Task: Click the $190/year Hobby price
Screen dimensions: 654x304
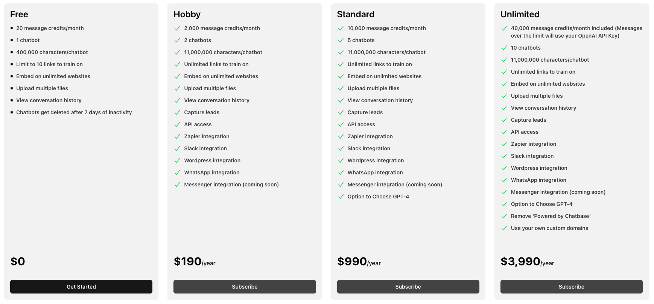Action: click(194, 262)
